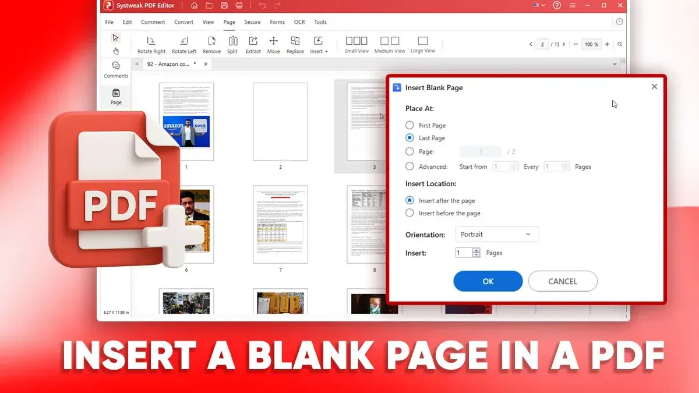Image resolution: width=699 pixels, height=393 pixels.
Task: Open the Convert menu
Action: 184,22
